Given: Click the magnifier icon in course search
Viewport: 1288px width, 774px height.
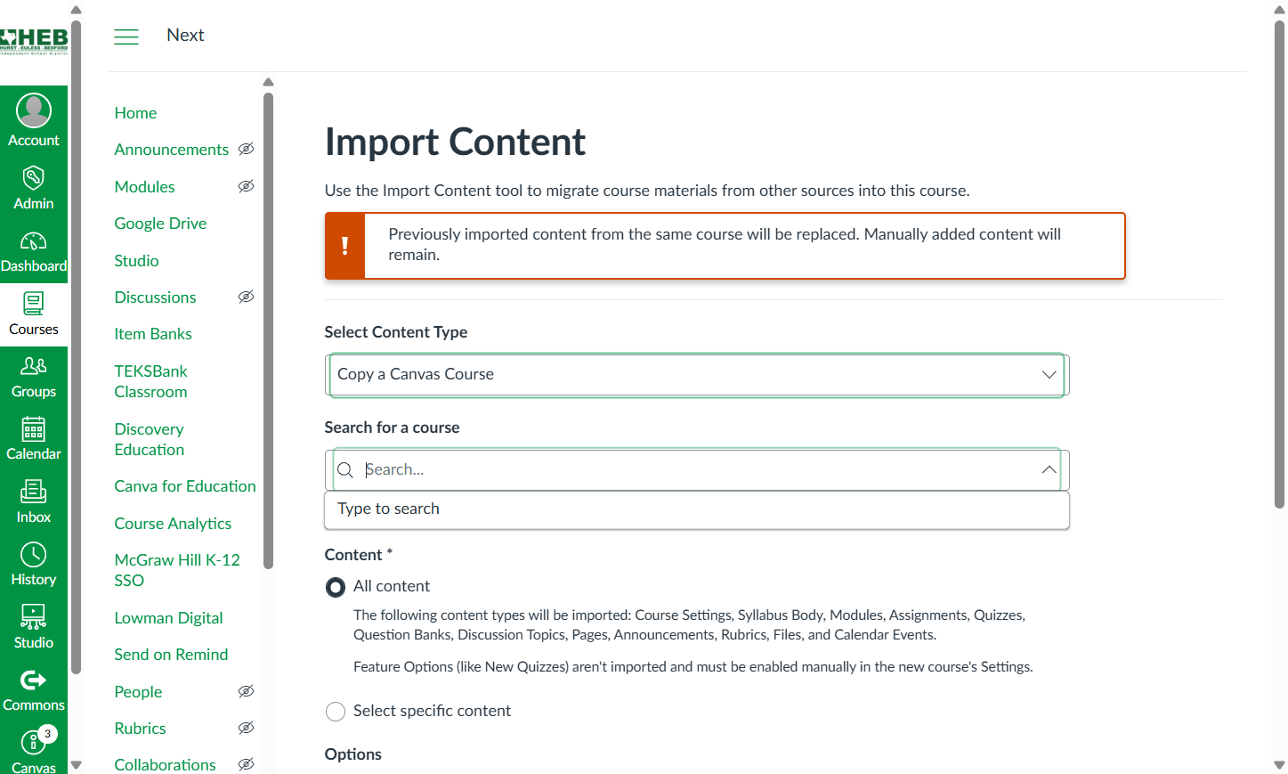Looking at the screenshot, I should pos(345,470).
